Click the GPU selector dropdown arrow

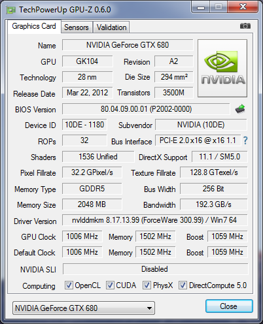[149, 308]
